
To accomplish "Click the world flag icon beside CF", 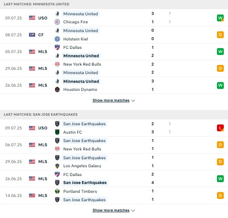I will (x=32, y=35).
